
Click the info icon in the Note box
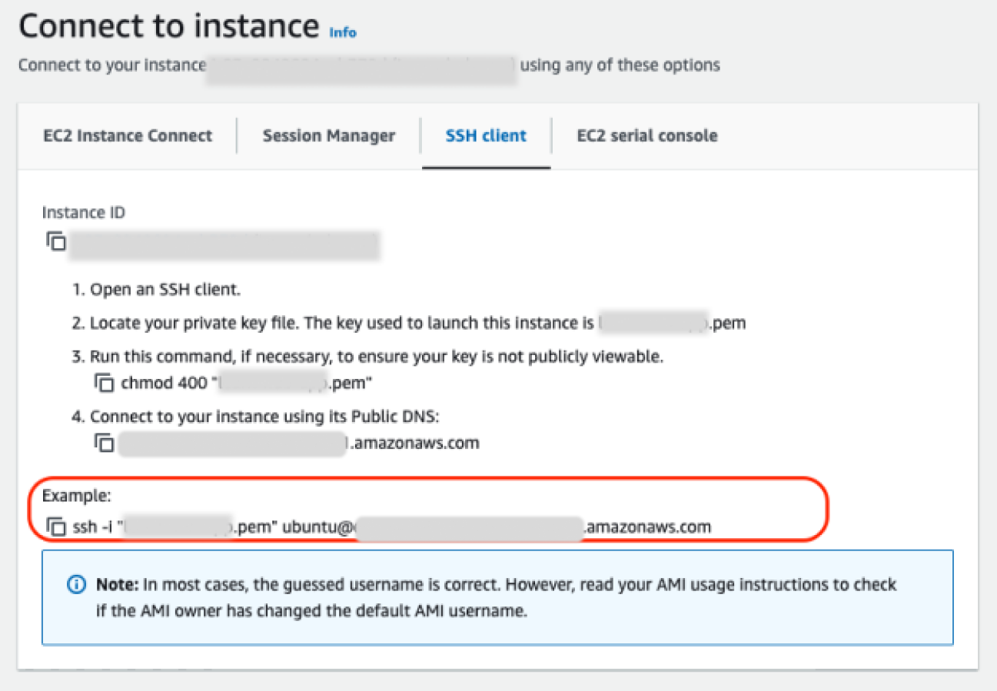click(77, 585)
